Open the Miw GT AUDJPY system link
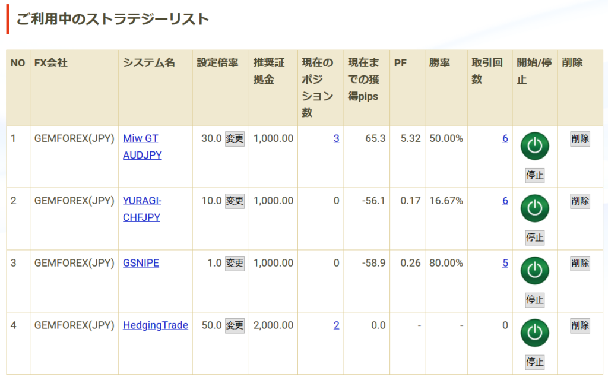 (x=142, y=147)
